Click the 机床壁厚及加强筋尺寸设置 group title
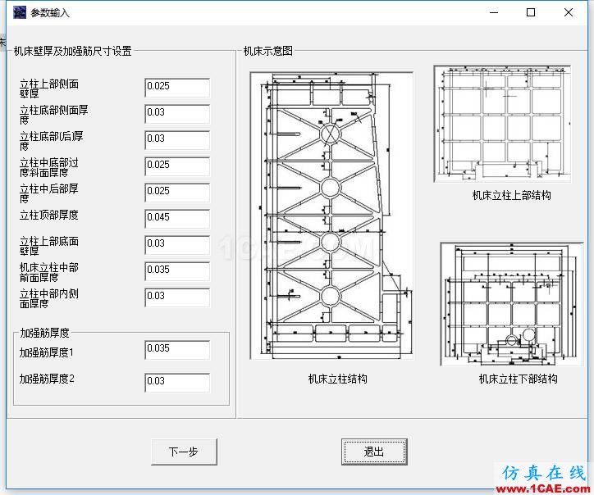This screenshot has height=495, width=594. click(73, 51)
